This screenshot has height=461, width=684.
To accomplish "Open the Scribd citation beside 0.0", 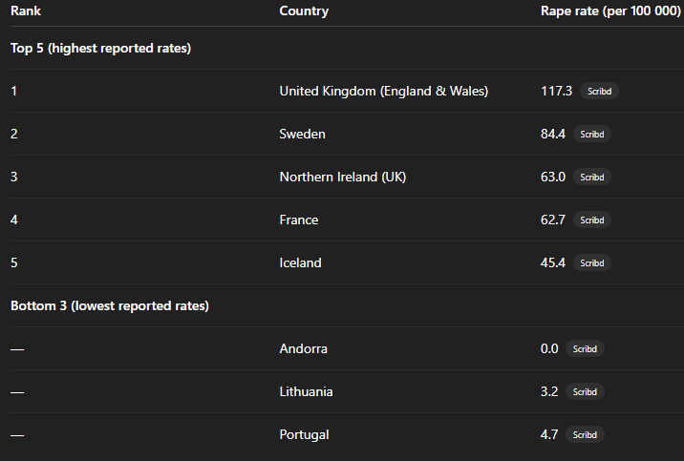I will (x=585, y=348).
